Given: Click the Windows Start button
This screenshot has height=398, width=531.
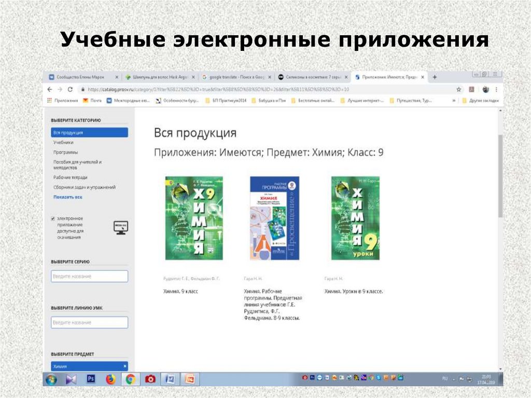Looking at the screenshot, I should pos(52,379).
